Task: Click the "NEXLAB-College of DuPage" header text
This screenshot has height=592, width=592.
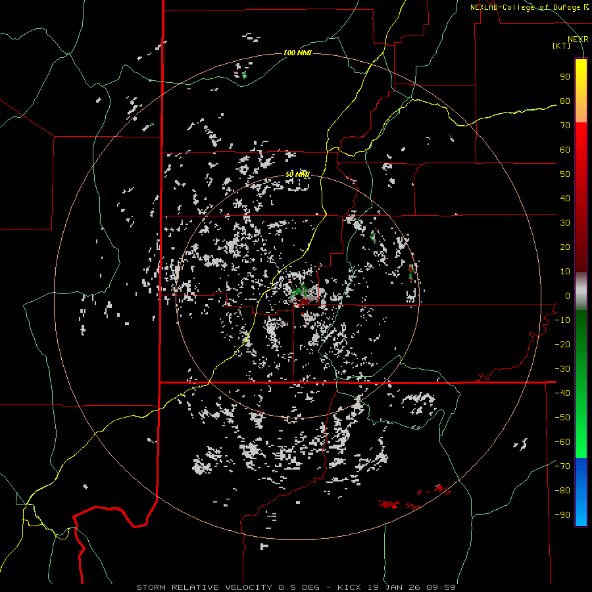Action: coord(525,7)
